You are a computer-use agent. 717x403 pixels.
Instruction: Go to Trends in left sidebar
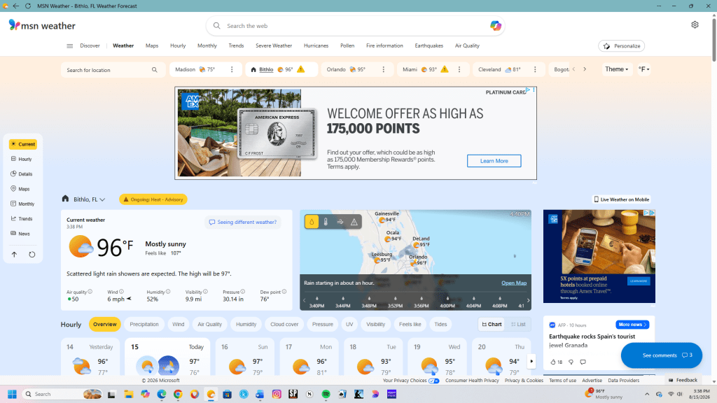click(x=22, y=219)
